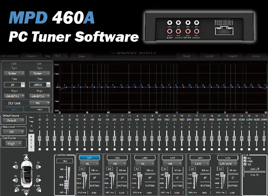Click the HPF Freq input field showing 20
Screen dimensions: 268x196
tap(12, 85)
